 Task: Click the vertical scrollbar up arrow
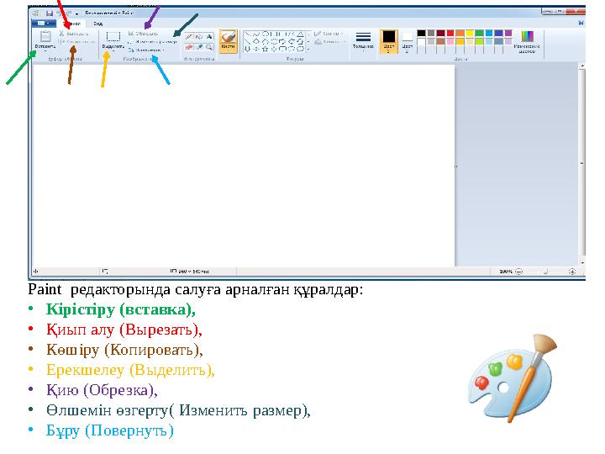tap(581, 66)
